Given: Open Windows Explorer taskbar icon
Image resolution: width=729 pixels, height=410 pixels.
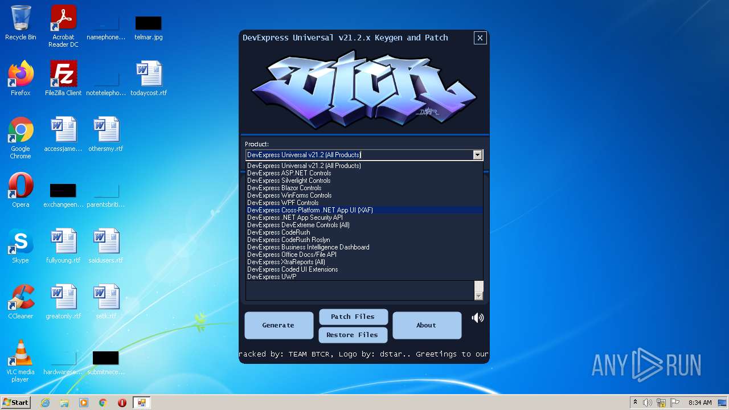Looking at the screenshot, I should 64,403.
